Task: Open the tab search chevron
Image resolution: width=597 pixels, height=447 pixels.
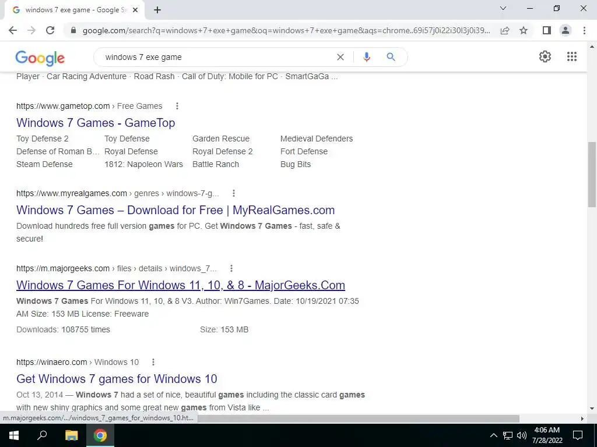Action: 503,8
